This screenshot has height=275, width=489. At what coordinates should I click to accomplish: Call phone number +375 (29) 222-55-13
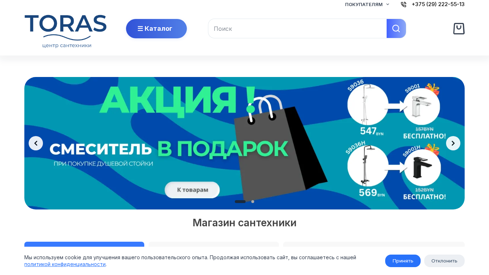438,4
